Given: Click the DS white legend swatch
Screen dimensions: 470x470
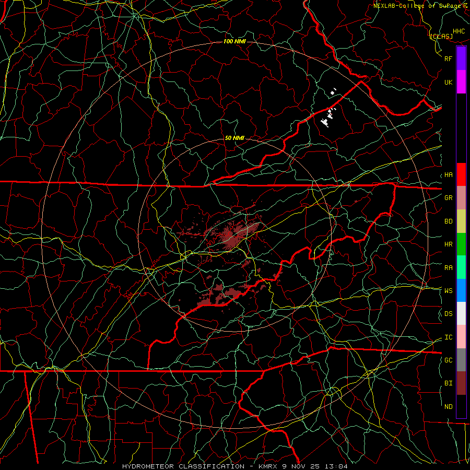Looking at the screenshot, I should (x=461, y=313).
